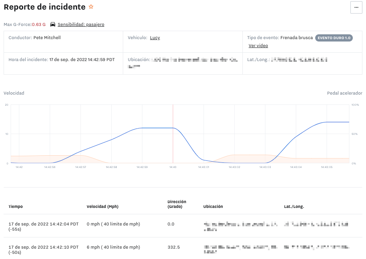Click the Ver vídeo link
The image size is (366, 259).
[x=258, y=45]
